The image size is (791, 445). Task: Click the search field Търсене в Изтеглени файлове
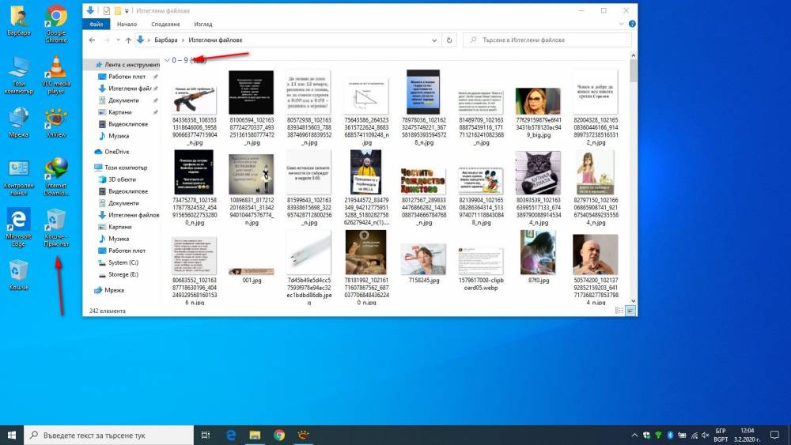[x=547, y=40]
